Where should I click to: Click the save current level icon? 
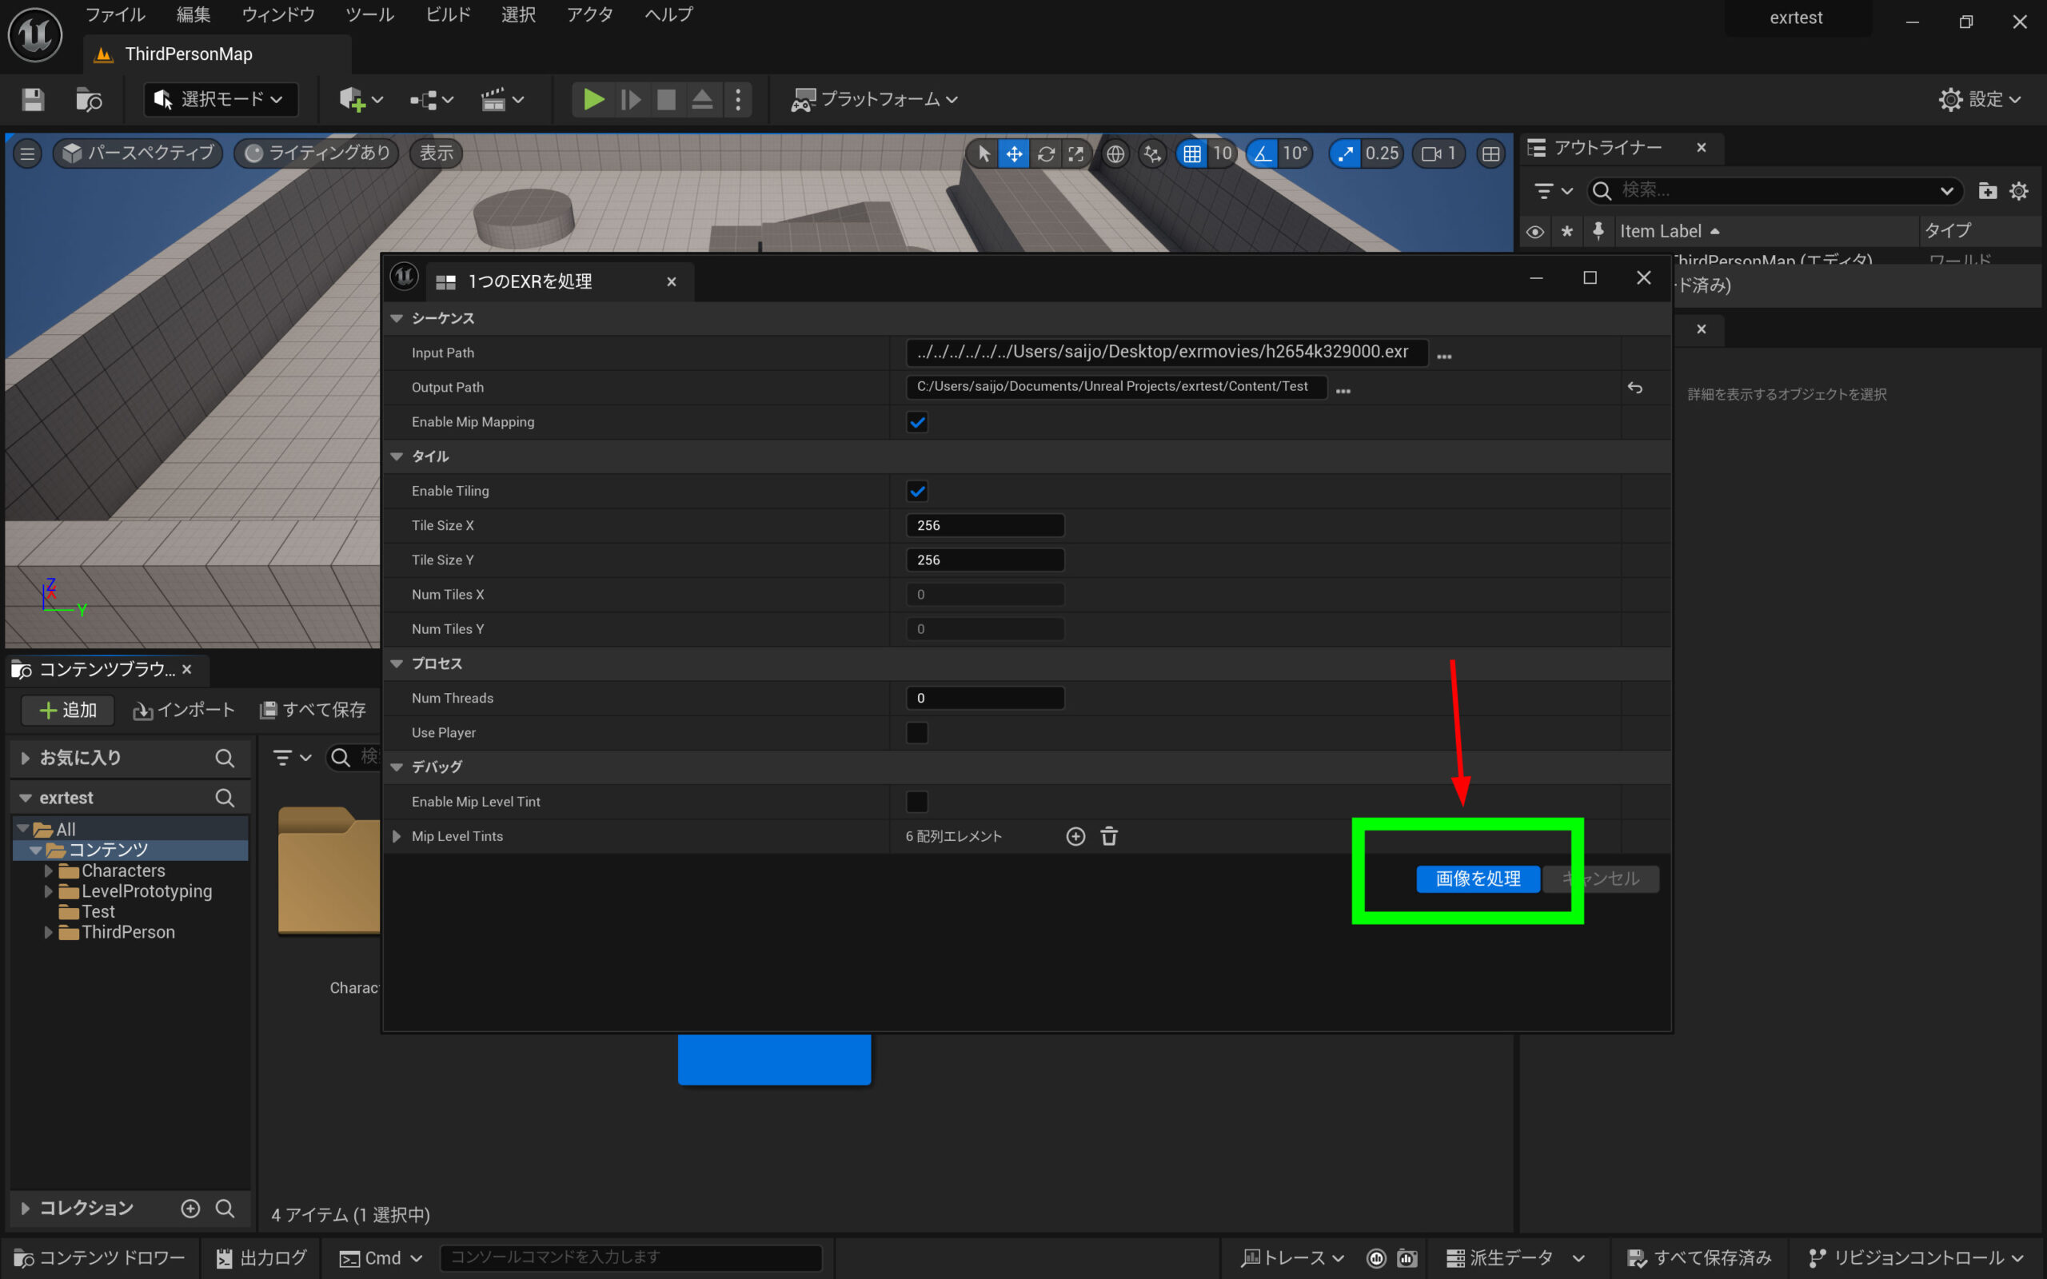coord(33,100)
